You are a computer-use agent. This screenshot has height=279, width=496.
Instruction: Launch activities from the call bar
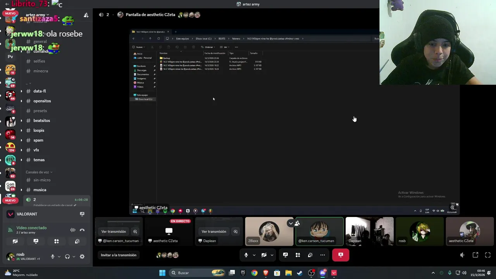coord(298,255)
